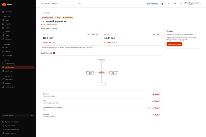Open source document DOC-FBIFRBCT5VQC
The image size is (206, 137).
click(x=49, y=43)
